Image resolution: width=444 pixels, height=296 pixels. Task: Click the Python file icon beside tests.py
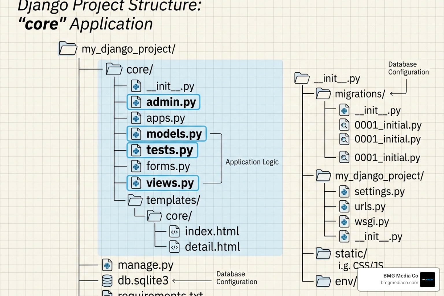point(136,150)
